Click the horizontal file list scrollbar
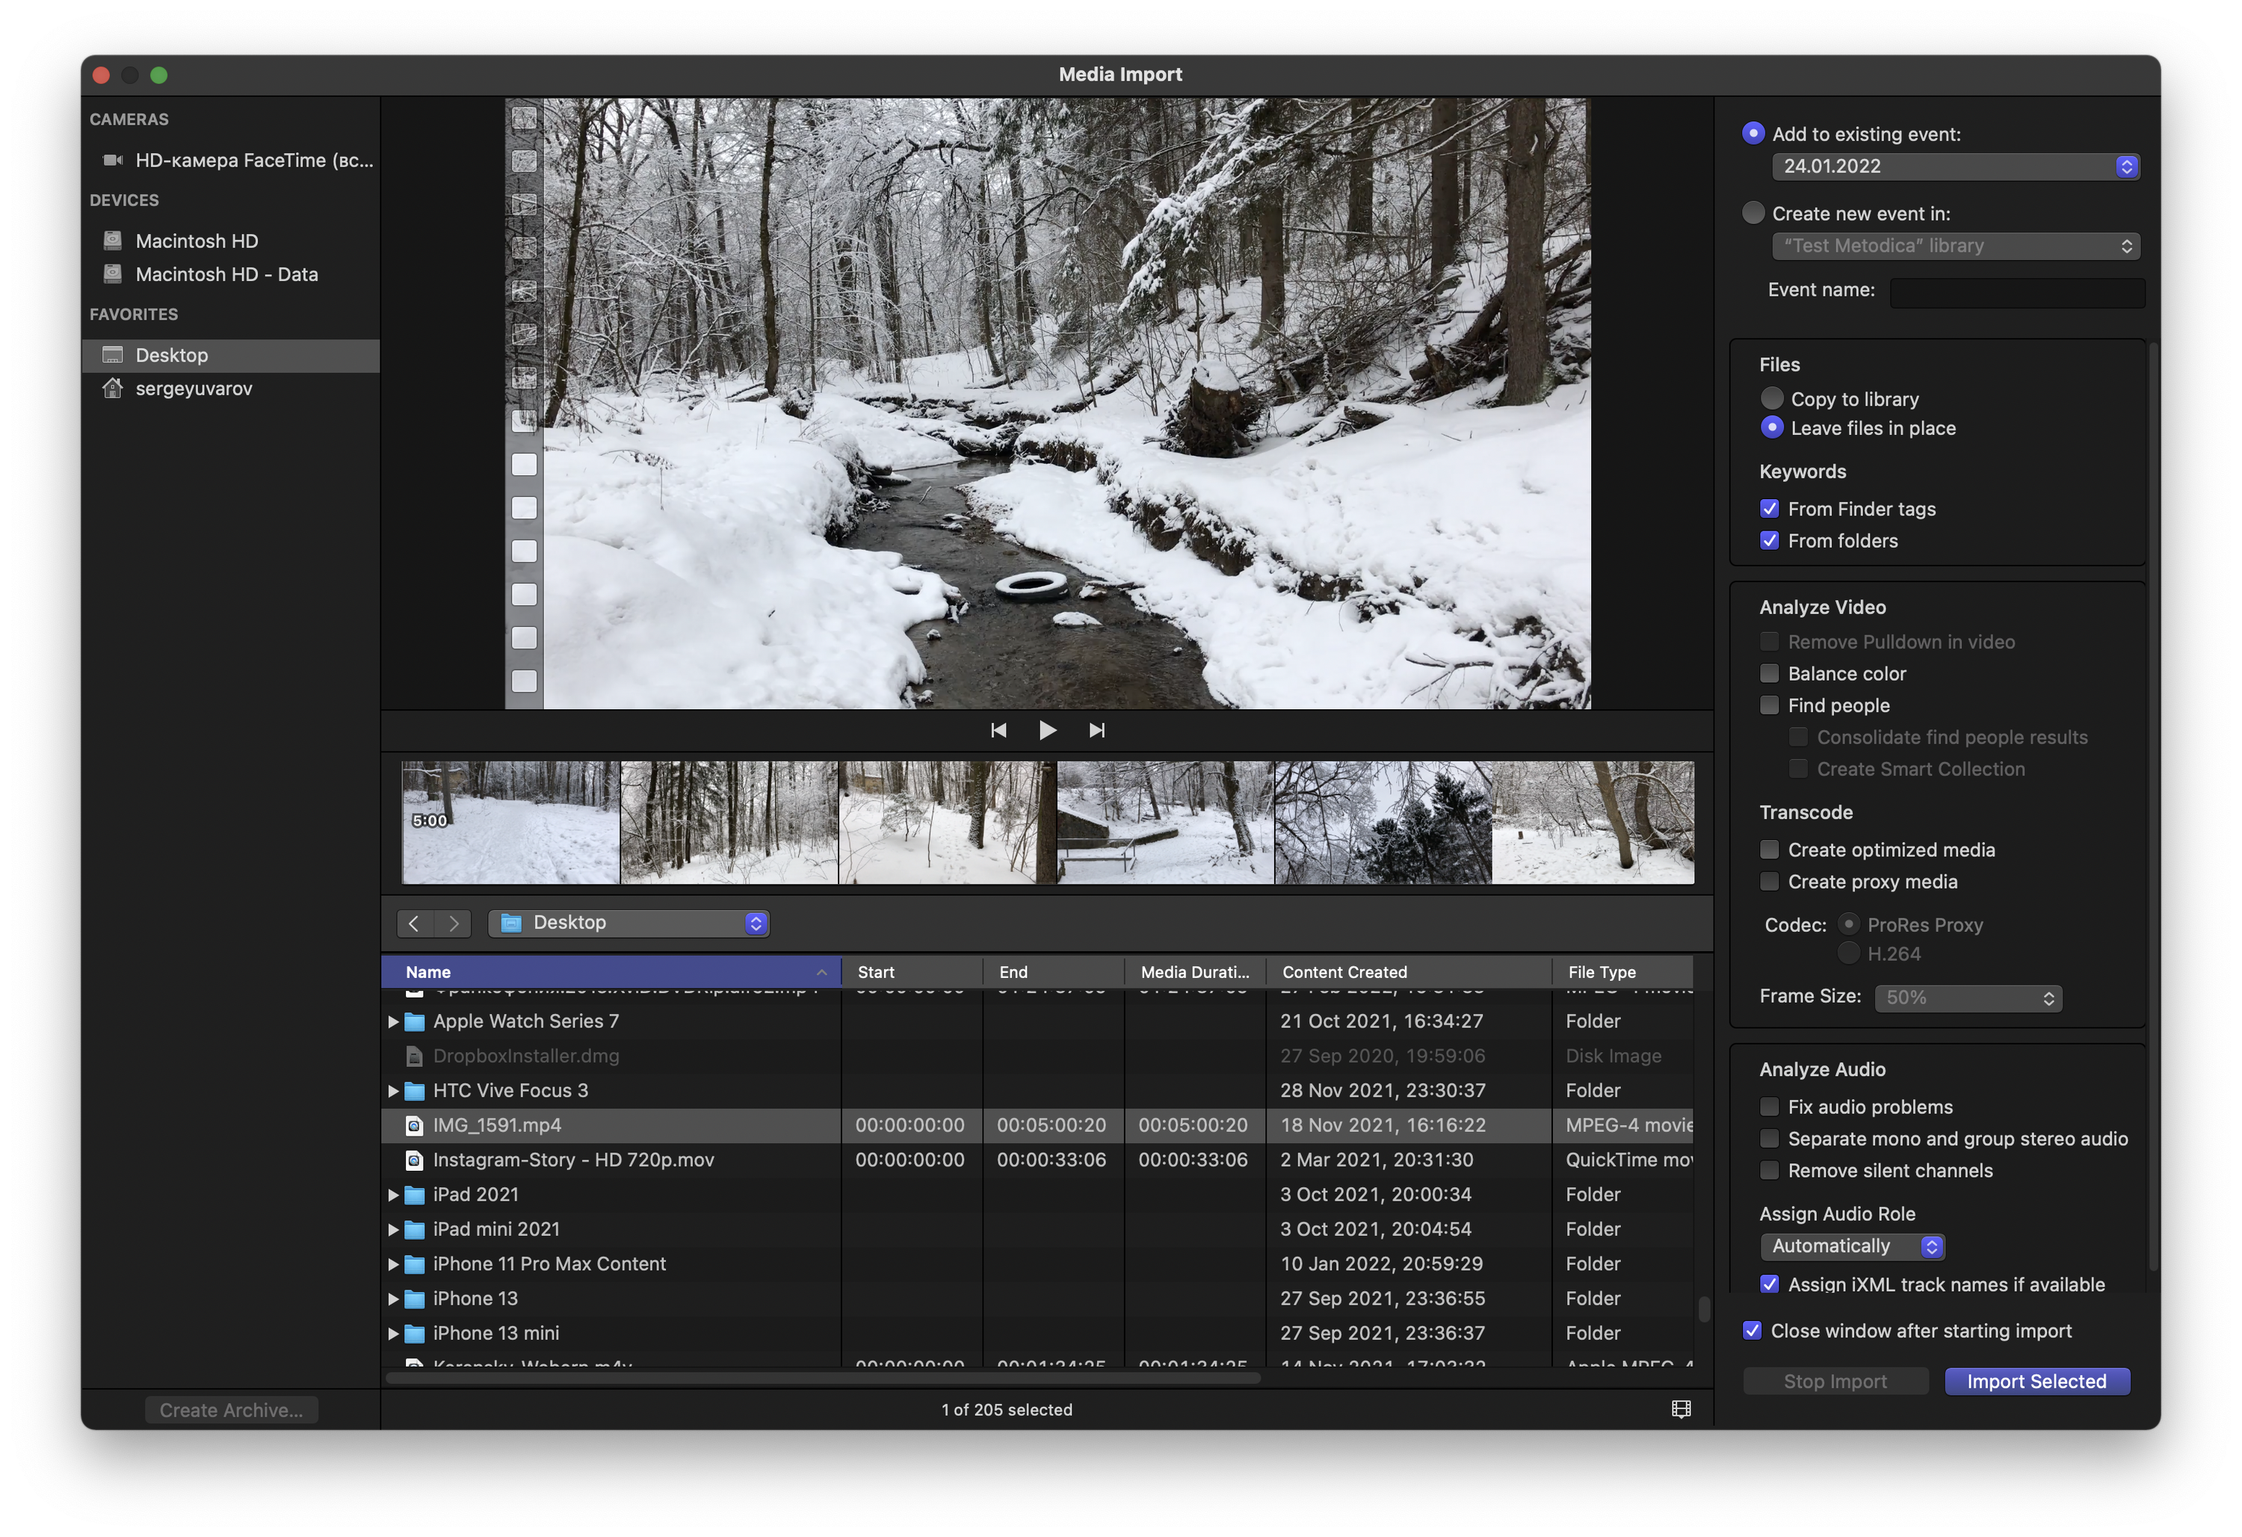 [822, 1378]
